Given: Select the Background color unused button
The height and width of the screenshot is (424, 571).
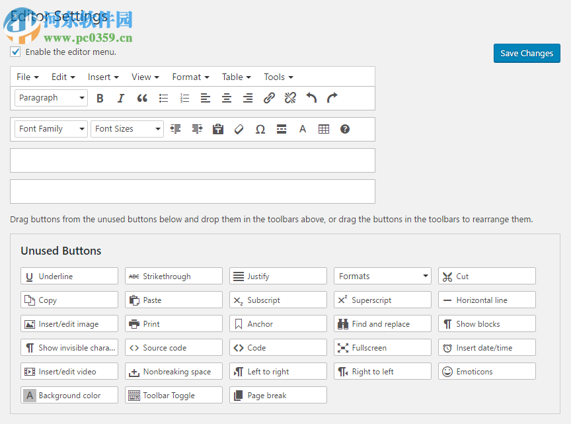Looking at the screenshot, I should [69, 395].
